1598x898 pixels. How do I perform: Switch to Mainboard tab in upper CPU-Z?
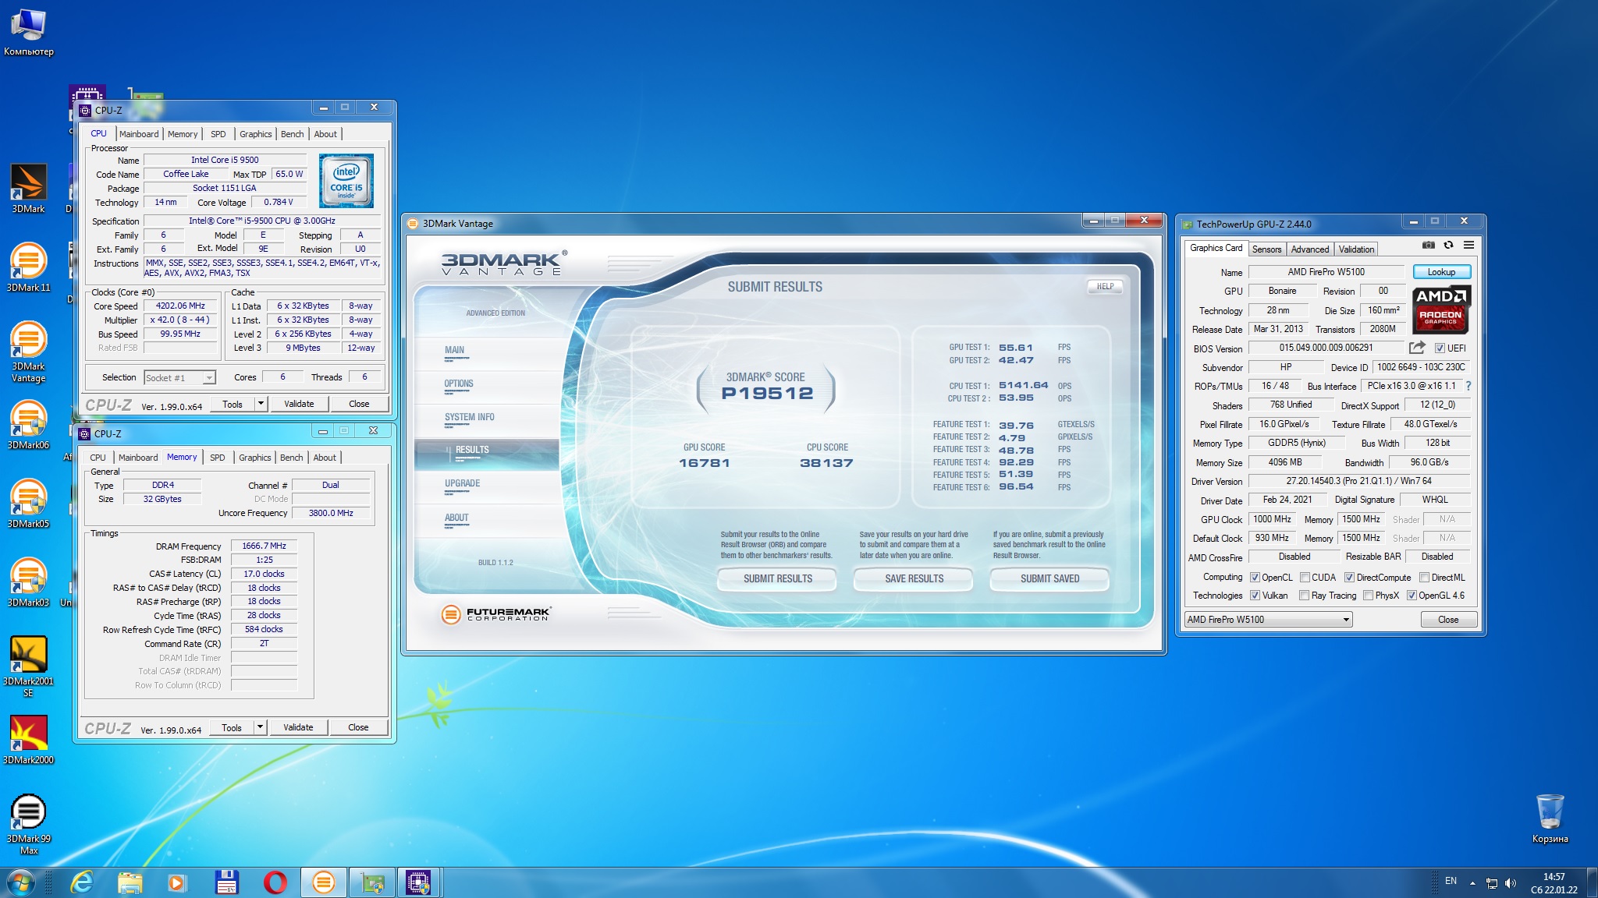click(x=139, y=134)
